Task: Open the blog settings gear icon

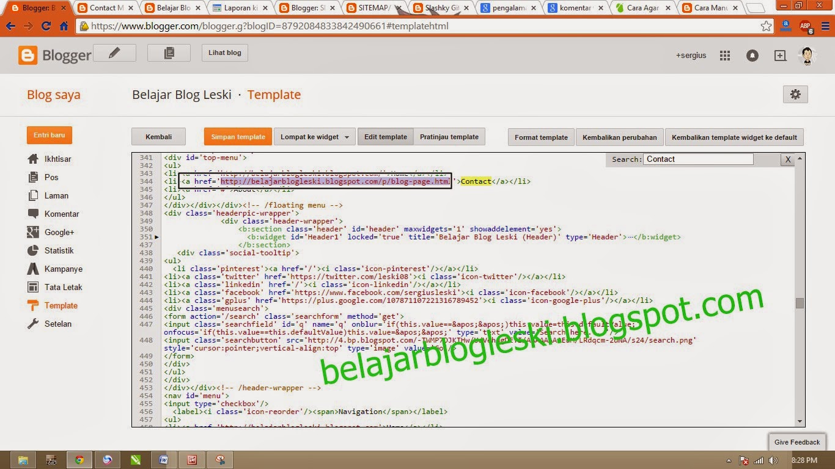Action: pyautogui.click(x=795, y=94)
